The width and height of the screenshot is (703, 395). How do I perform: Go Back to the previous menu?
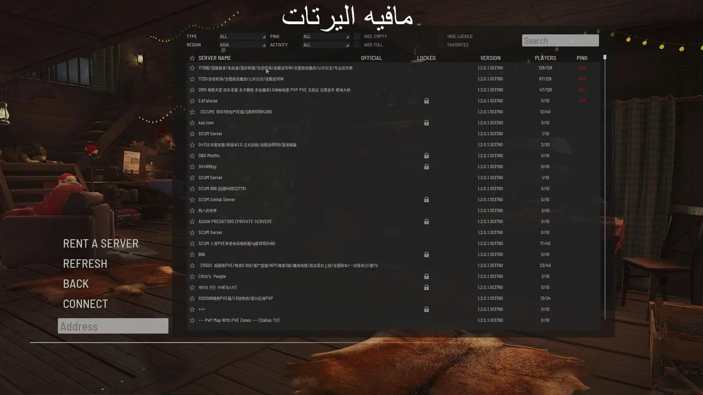point(76,284)
